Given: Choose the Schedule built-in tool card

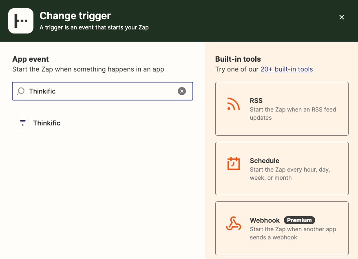Looking at the screenshot, I should 282,169.
